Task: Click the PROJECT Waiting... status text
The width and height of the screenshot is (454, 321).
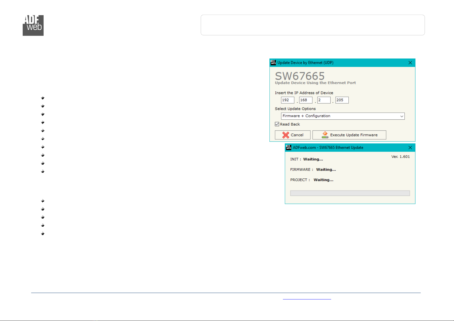Action: [312, 180]
